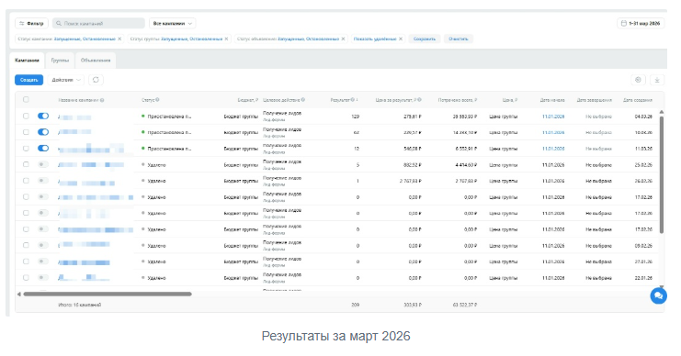Click the total spent value 63 522,37 ₽

point(465,305)
